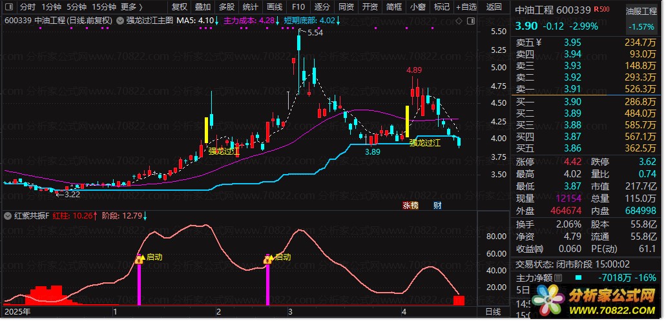Screen dimensions: 666x321
Task: Click the PE(动) value 61.1
Action: click(647, 249)
